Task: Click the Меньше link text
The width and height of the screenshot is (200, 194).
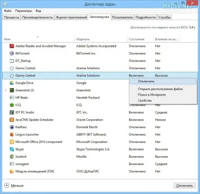Action: coord(17,185)
